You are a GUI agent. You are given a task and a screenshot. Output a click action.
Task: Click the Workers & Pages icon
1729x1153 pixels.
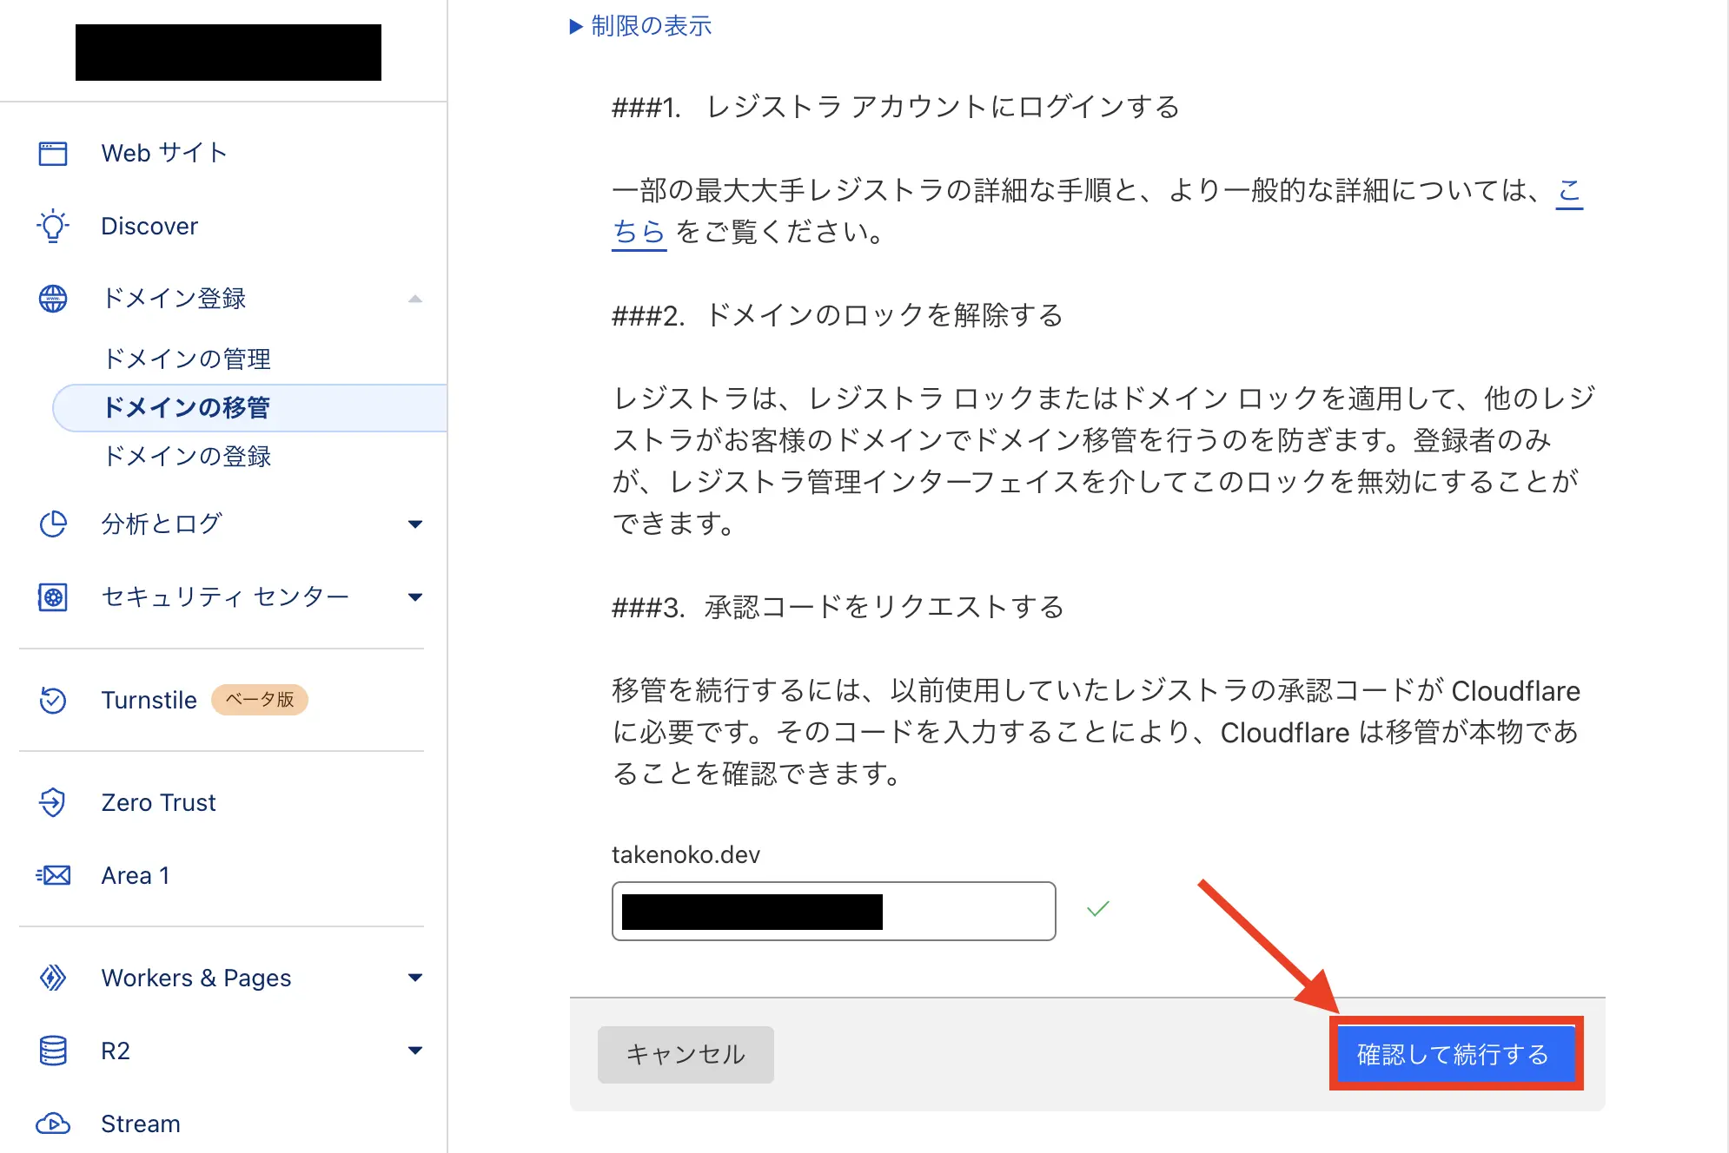pos(53,978)
